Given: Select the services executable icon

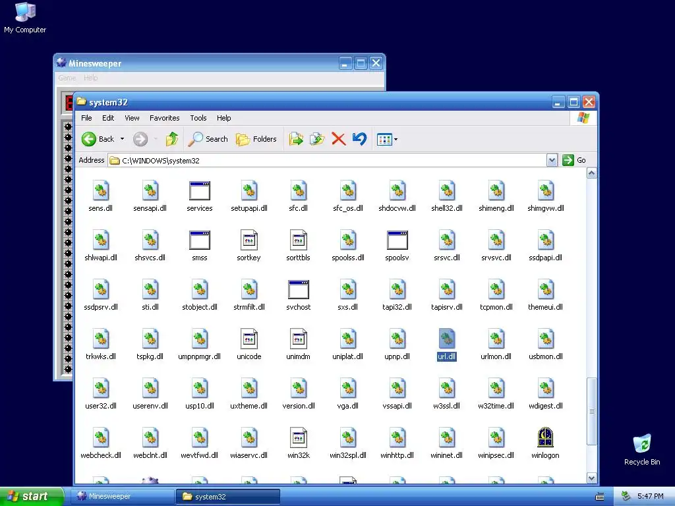Looking at the screenshot, I should pyautogui.click(x=200, y=190).
